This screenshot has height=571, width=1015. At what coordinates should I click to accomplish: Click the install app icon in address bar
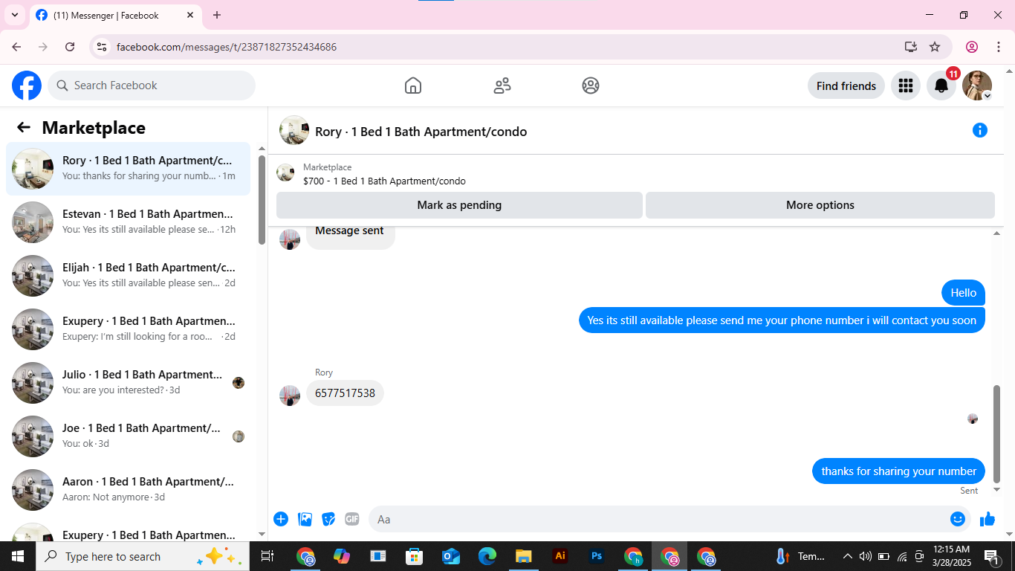pyautogui.click(x=911, y=47)
